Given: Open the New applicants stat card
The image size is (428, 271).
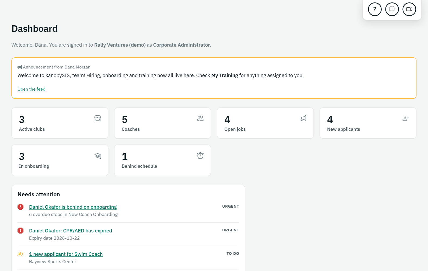Looking at the screenshot, I should [x=368, y=123].
